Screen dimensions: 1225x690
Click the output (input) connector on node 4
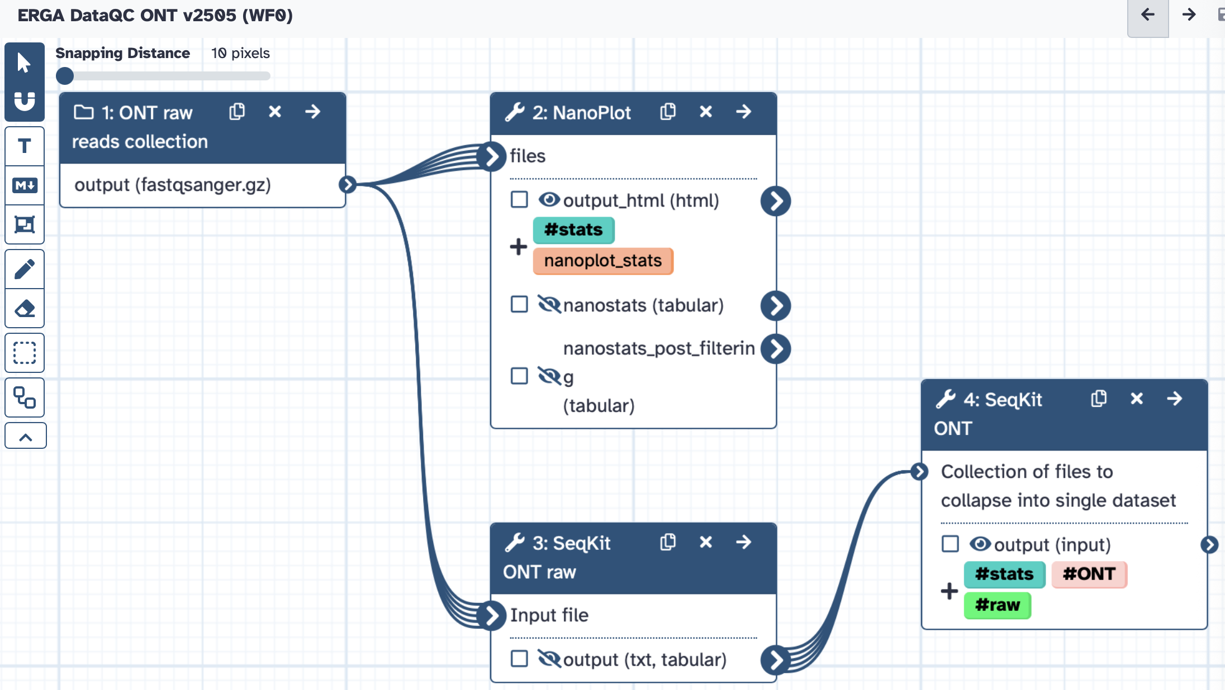click(1209, 545)
